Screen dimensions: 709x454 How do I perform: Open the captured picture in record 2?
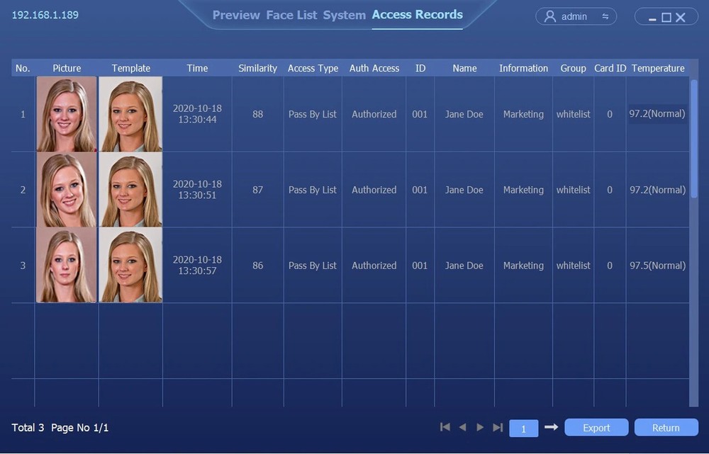pyautogui.click(x=67, y=190)
